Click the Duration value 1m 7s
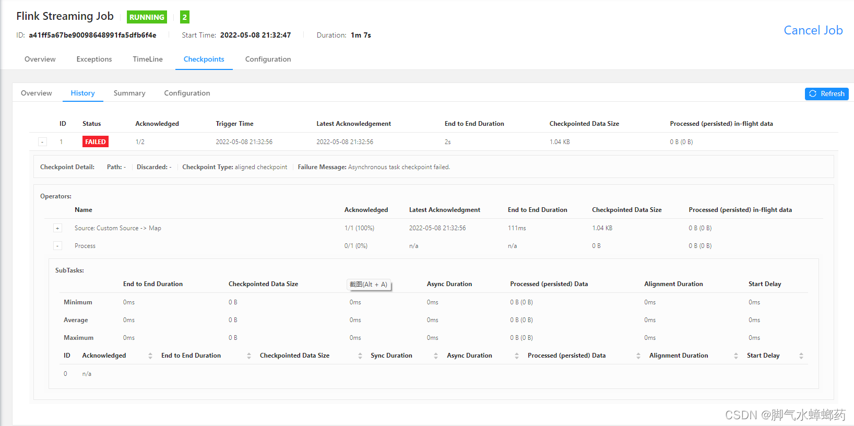The width and height of the screenshot is (854, 426). coord(361,35)
